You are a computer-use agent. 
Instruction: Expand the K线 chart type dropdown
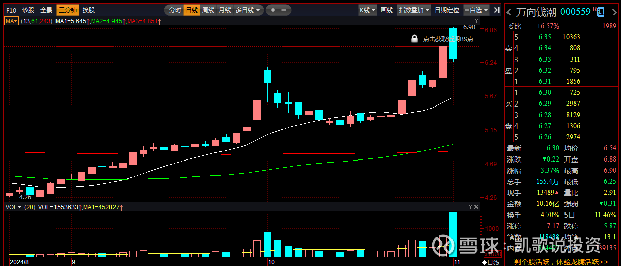click(367, 10)
